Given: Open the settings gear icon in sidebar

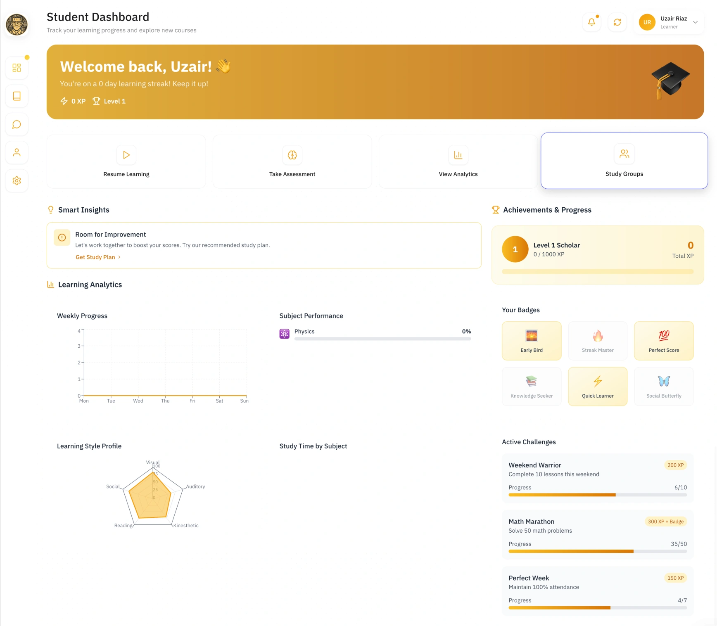Looking at the screenshot, I should click(17, 180).
